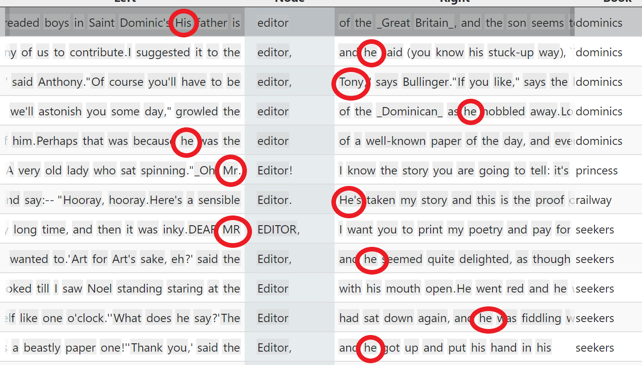This screenshot has height=365, width=642.
Task: Click the uppercase "EDITOR," node cell
Action: tap(278, 230)
